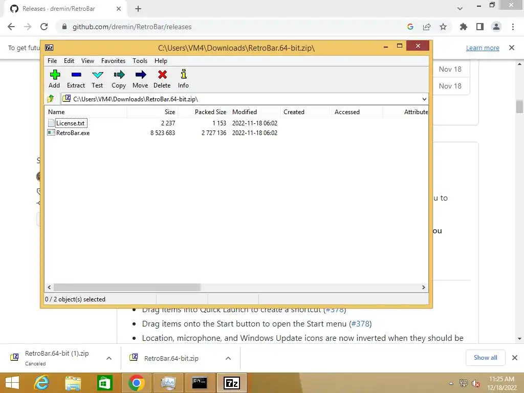Open Chrome side panel icon
Viewport: 524px width, 393px height.
coord(480,27)
